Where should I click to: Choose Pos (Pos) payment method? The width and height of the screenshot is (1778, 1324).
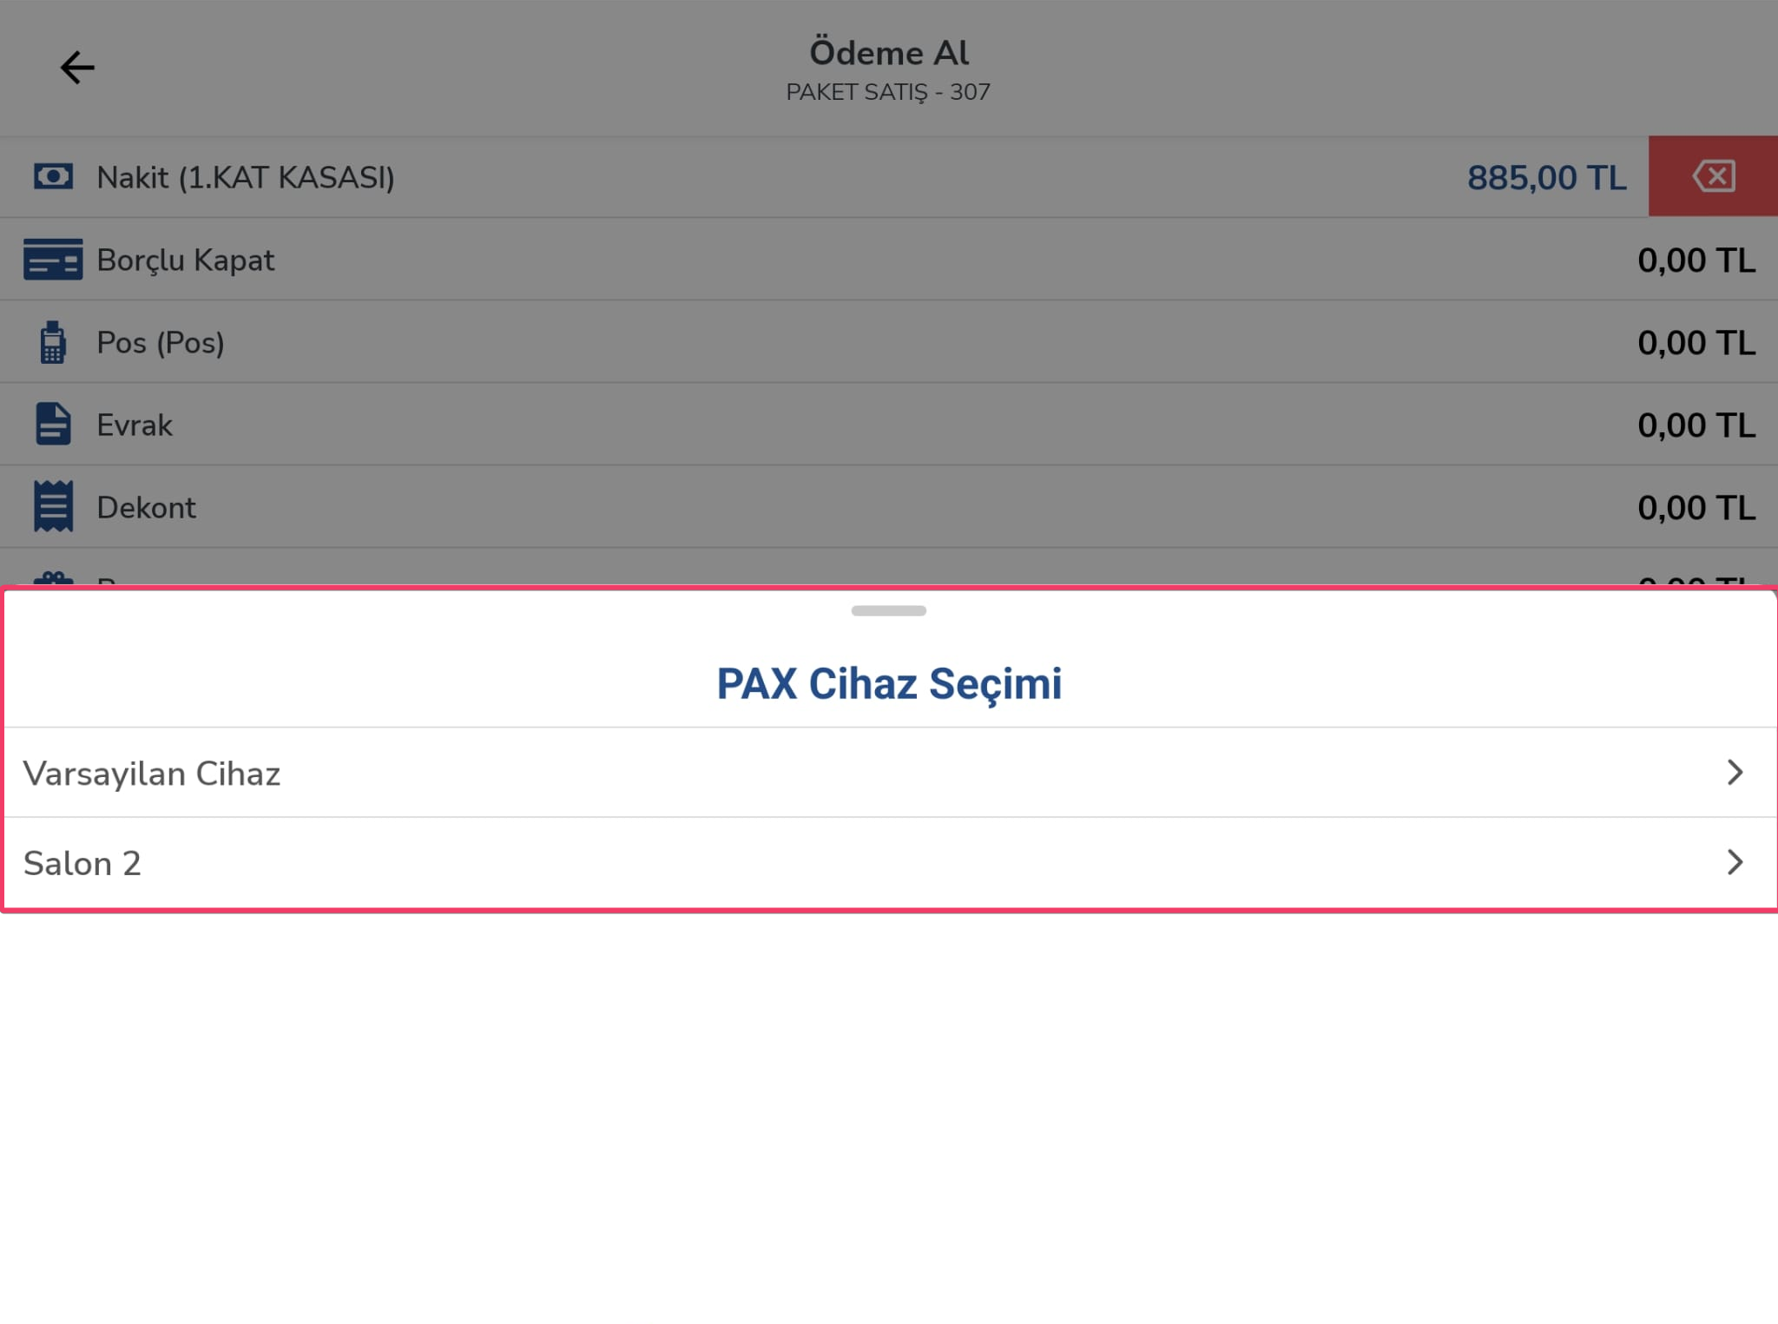pos(889,342)
